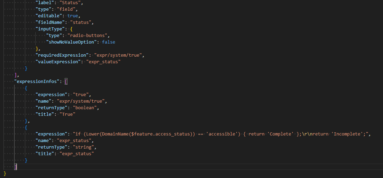Click the "inputType" property key
This screenshot has height=178, width=383.
coord(49,29)
